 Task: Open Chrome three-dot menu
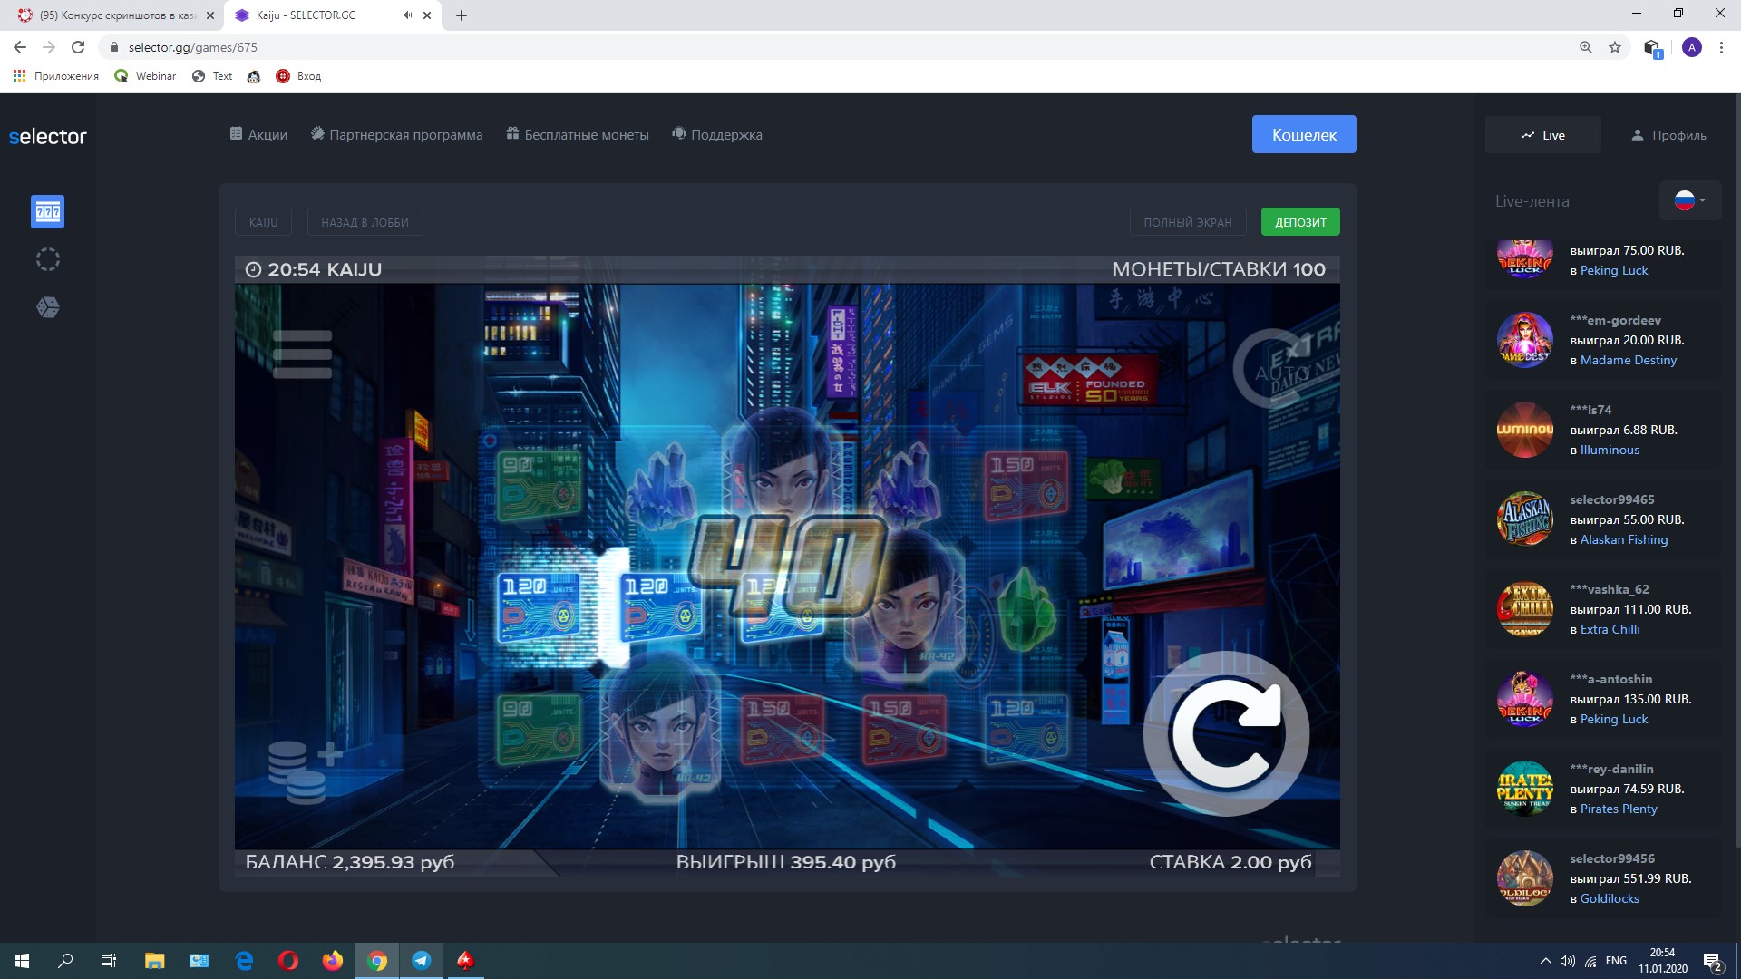(1721, 47)
